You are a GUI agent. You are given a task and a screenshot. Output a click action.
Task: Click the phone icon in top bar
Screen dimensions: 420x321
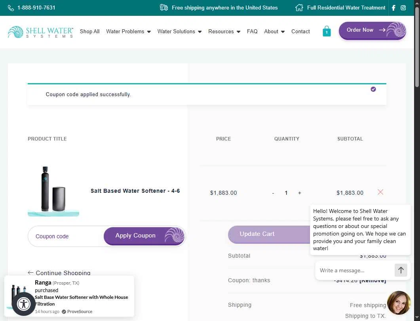11,8
